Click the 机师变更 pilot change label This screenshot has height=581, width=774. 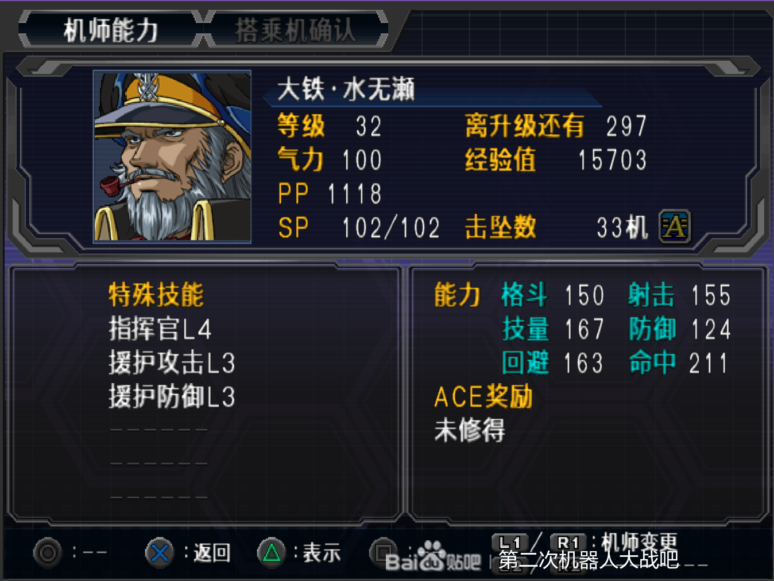pos(639,542)
